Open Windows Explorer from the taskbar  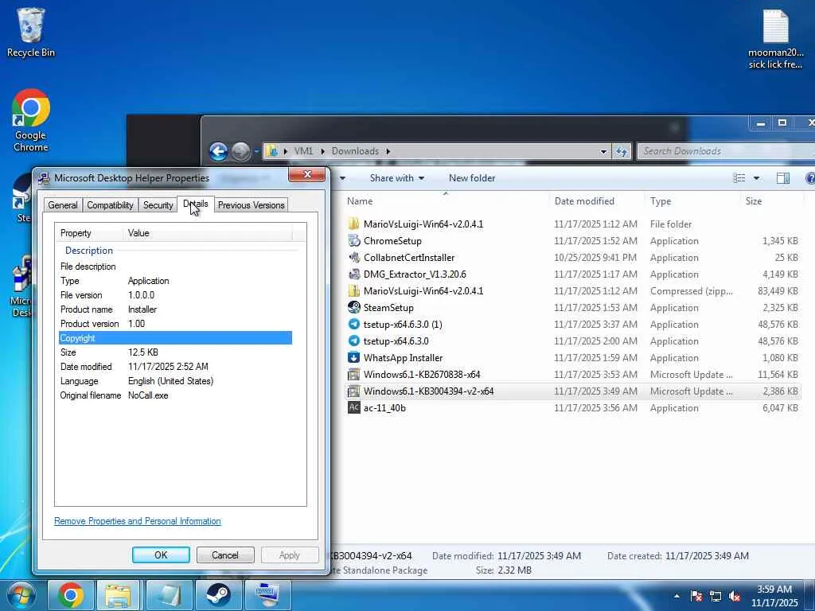118,595
